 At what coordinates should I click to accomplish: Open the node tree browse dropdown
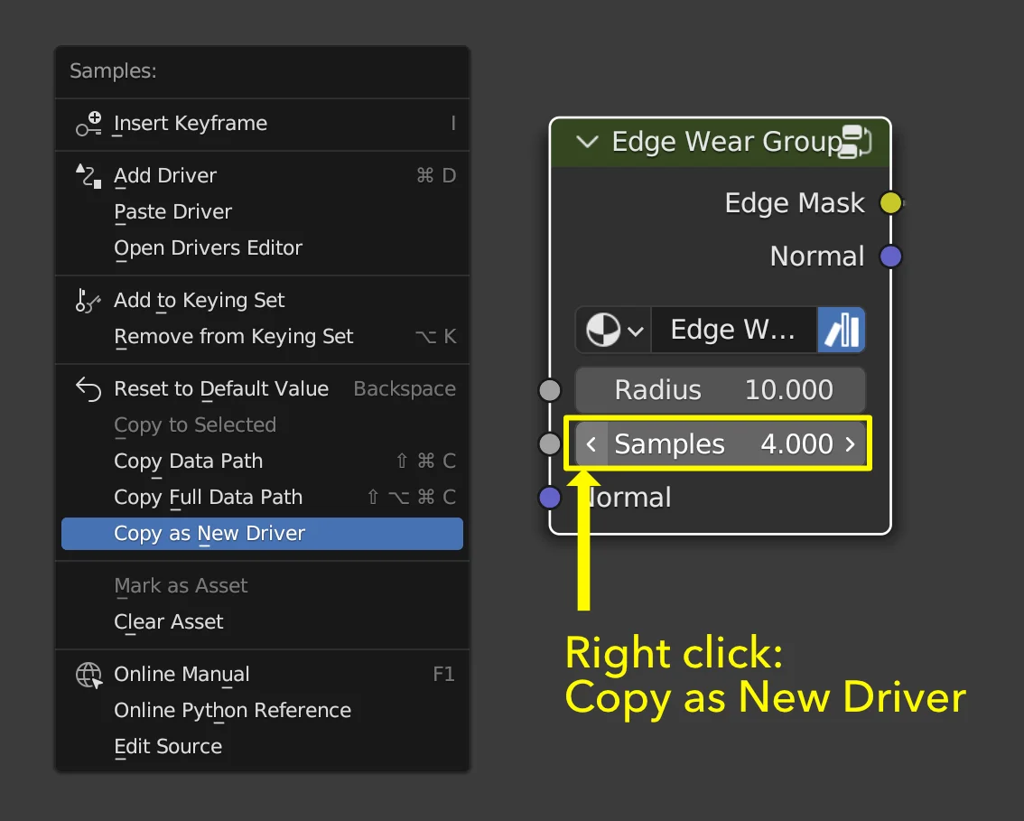pyautogui.click(x=612, y=330)
